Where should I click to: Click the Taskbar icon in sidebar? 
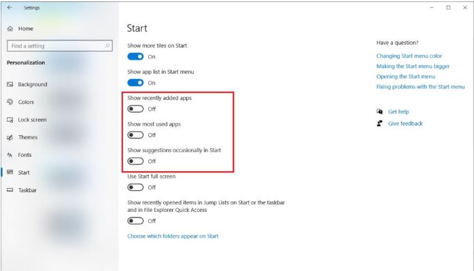pos(10,190)
